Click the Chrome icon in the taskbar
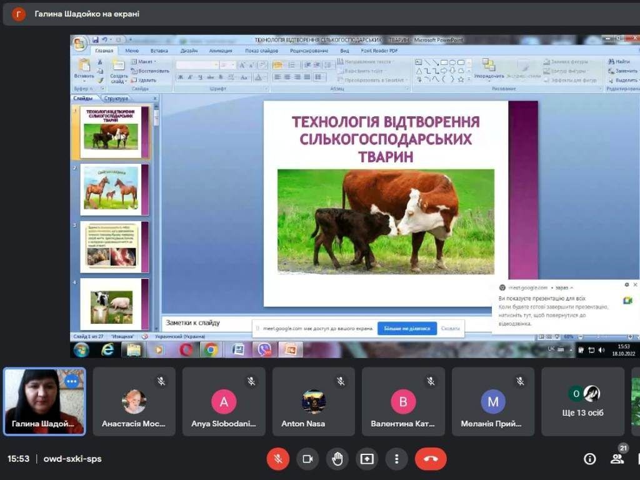This screenshot has width=640, height=480. tap(211, 349)
